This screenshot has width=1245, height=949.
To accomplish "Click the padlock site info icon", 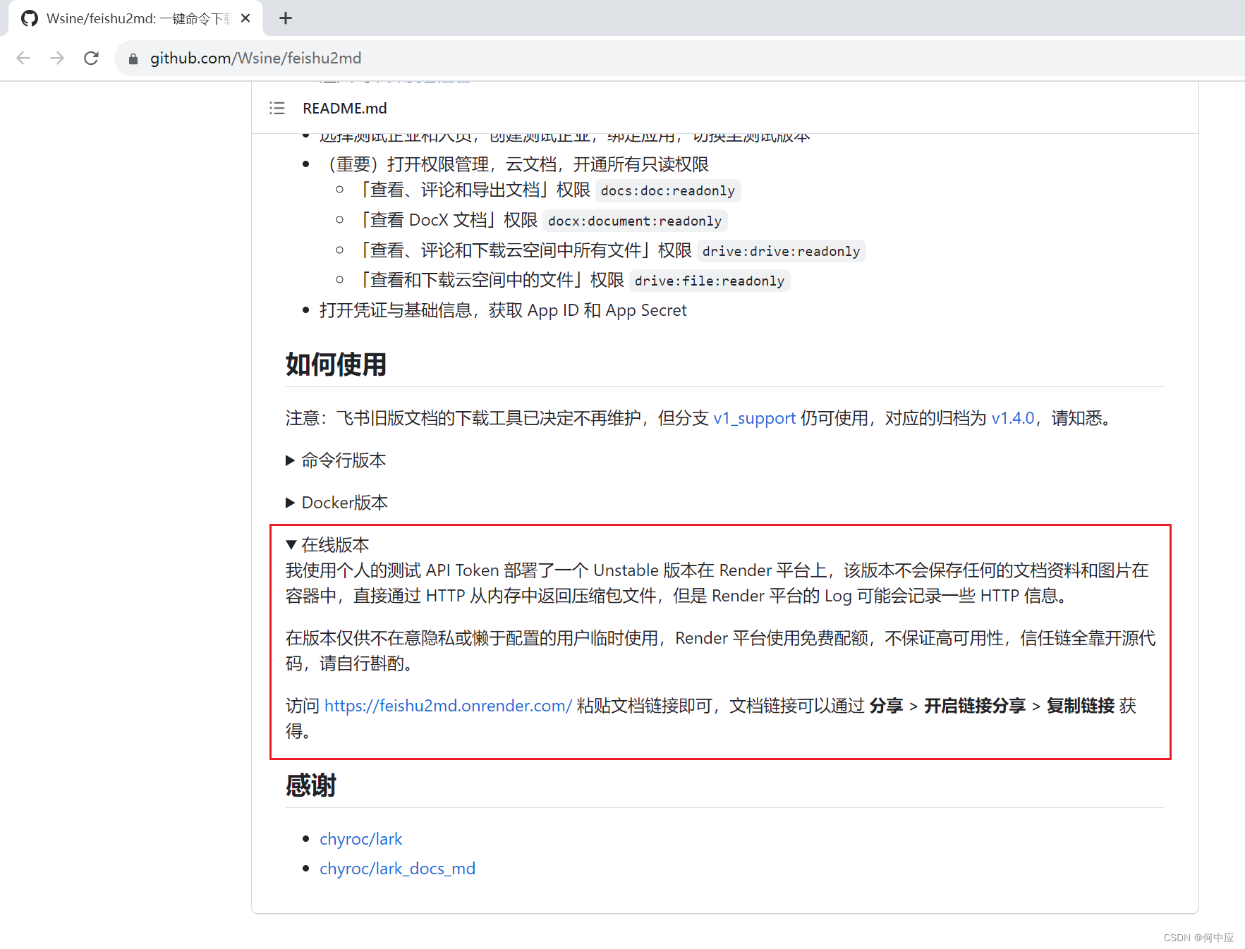I will click(133, 59).
